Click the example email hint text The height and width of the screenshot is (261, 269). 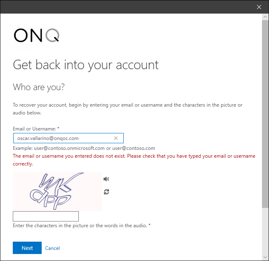pyautogui.click(x=84, y=148)
